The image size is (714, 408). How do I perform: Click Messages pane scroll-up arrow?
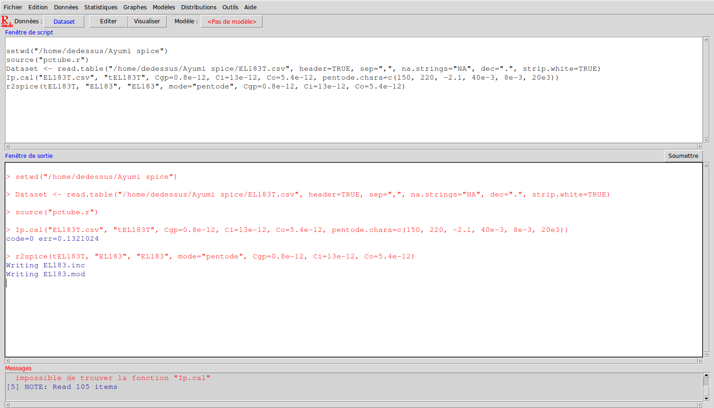click(x=706, y=375)
